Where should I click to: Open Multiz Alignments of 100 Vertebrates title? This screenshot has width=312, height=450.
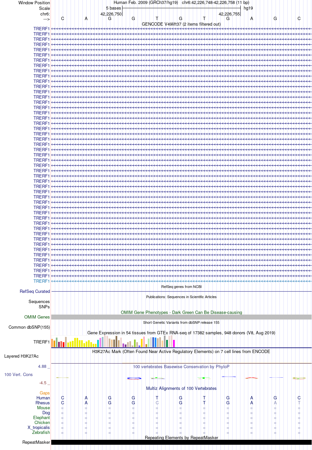click(x=181, y=388)
